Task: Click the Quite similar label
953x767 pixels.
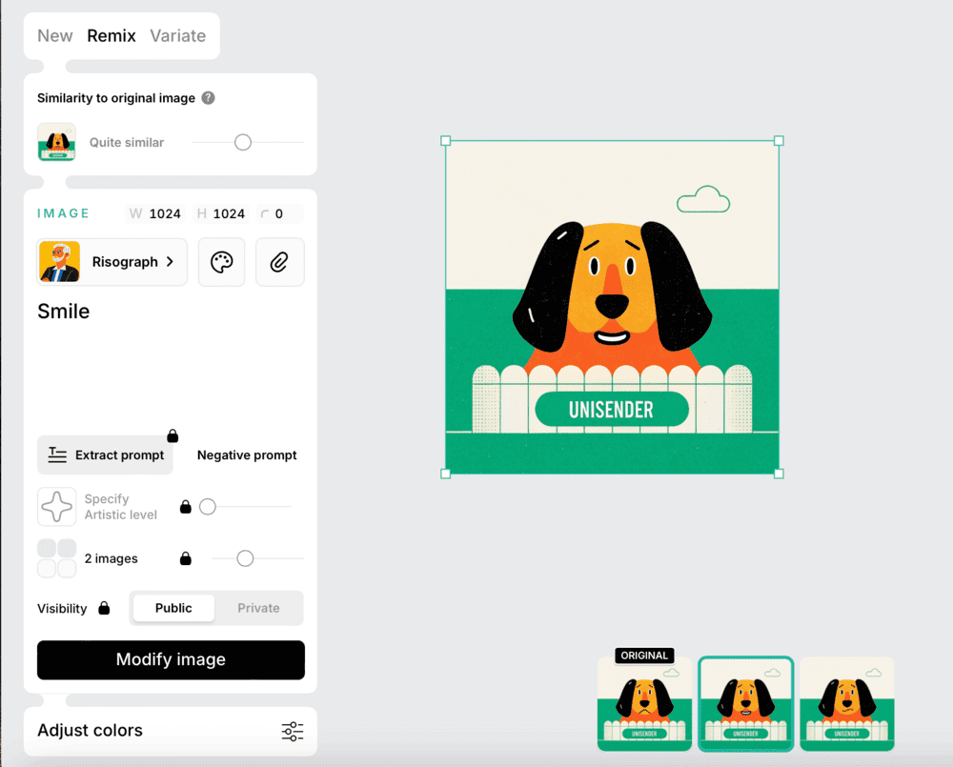Action: pyautogui.click(x=127, y=142)
